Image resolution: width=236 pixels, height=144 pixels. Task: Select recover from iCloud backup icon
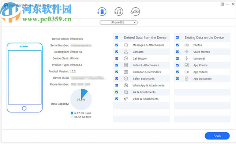coord(135,11)
